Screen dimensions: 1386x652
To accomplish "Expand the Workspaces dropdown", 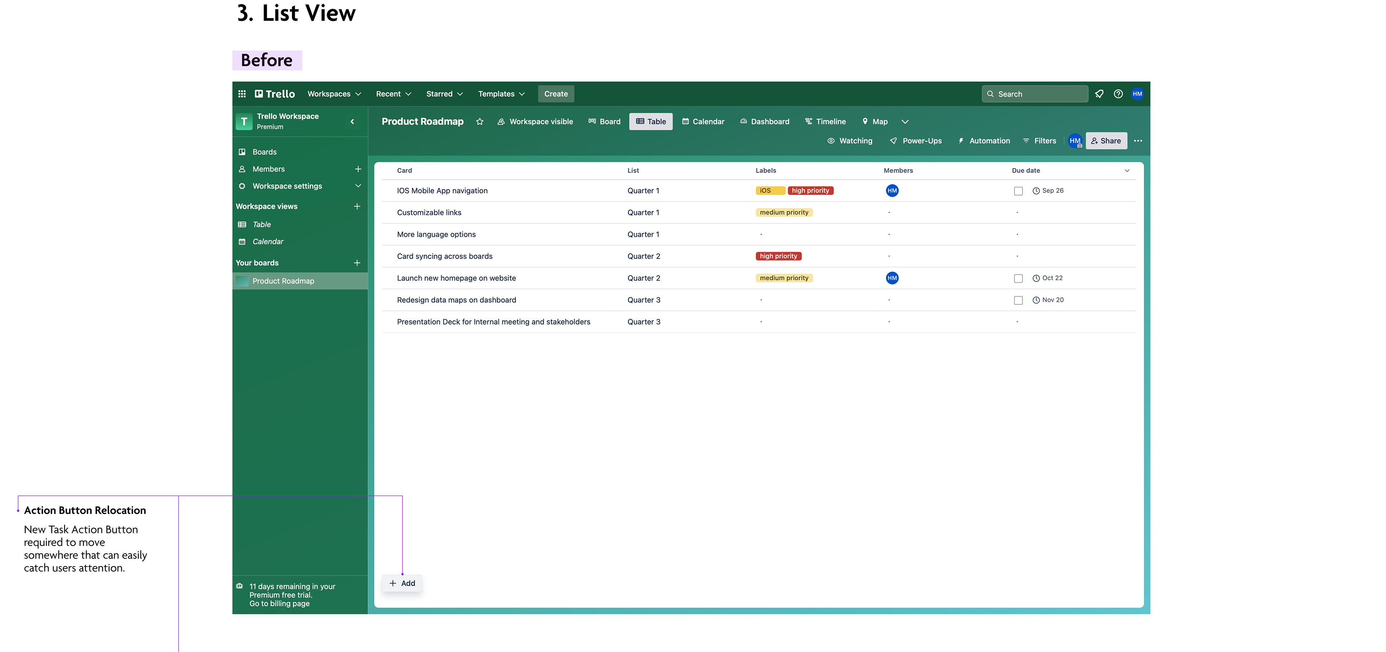I will click(x=334, y=94).
